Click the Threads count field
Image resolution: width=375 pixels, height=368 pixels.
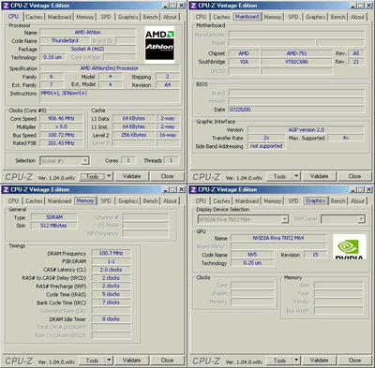point(172,160)
